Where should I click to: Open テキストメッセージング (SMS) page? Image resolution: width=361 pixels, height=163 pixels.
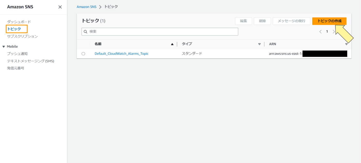click(x=30, y=61)
